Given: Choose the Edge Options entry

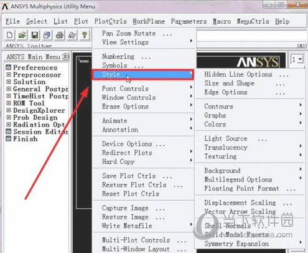Looking at the screenshot, I should (x=250, y=92).
